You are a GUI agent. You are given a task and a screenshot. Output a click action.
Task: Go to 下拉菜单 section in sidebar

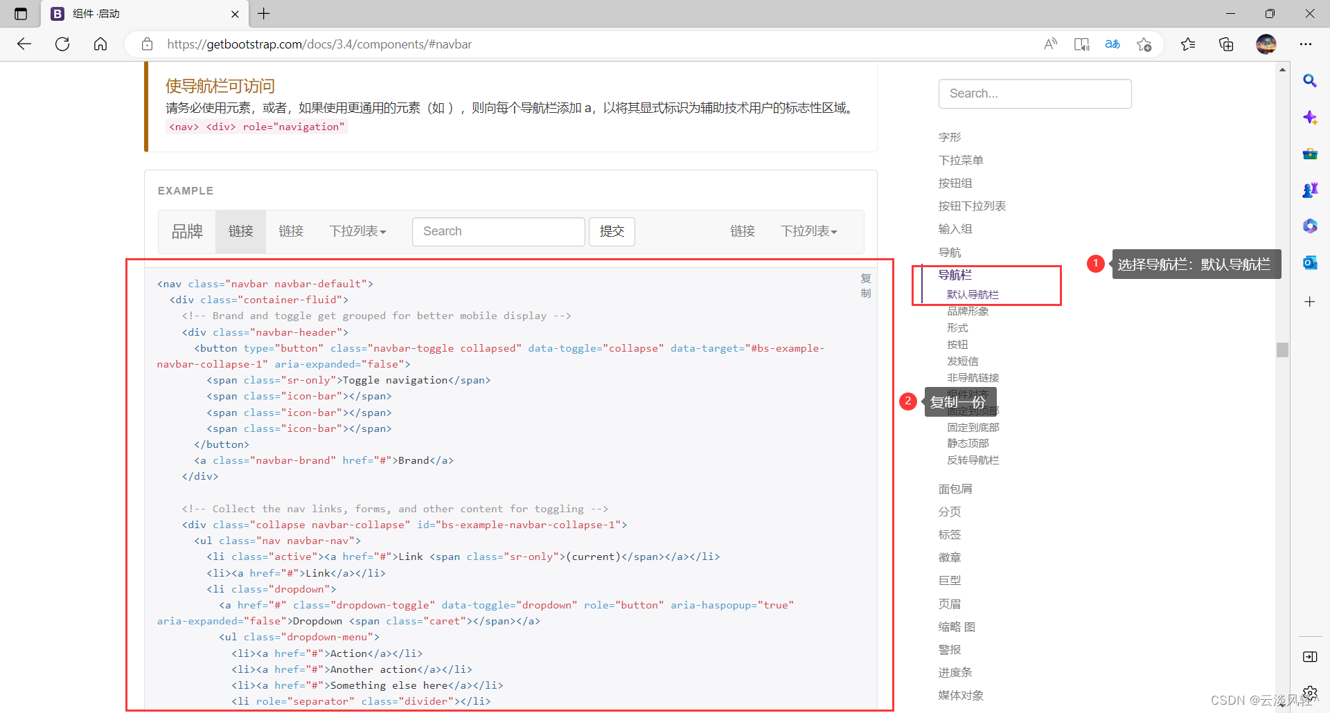(x=961, y=160)
